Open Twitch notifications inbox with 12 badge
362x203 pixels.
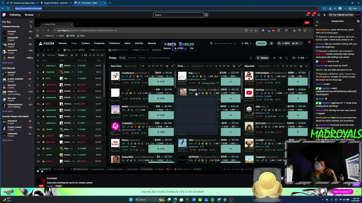[313, 15]
